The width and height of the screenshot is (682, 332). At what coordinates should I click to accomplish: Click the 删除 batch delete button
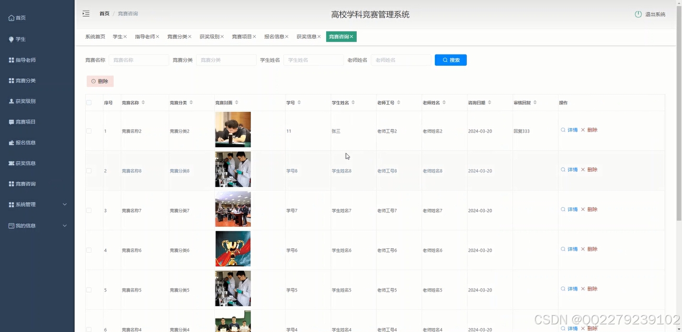[100, 81]
